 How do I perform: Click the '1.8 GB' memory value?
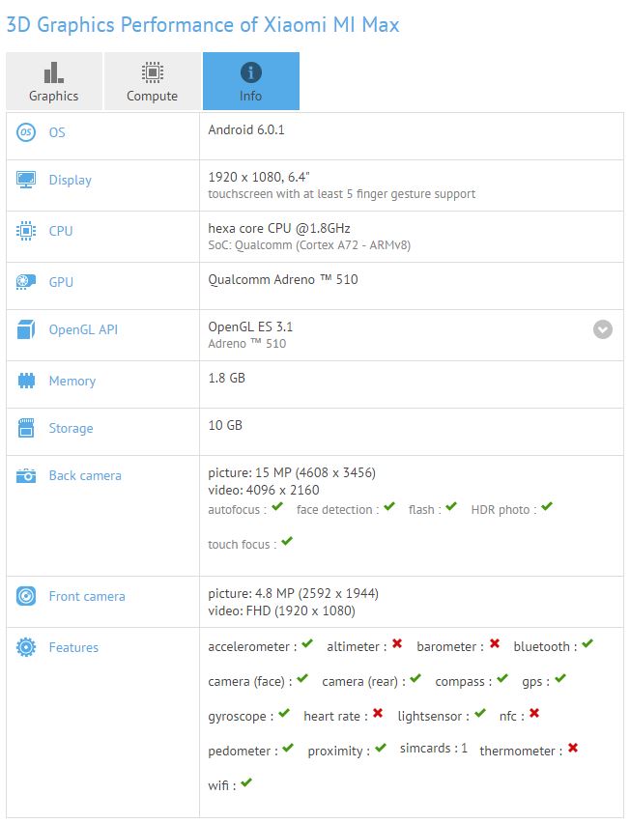pyautogui.click(x=227, y=378)
